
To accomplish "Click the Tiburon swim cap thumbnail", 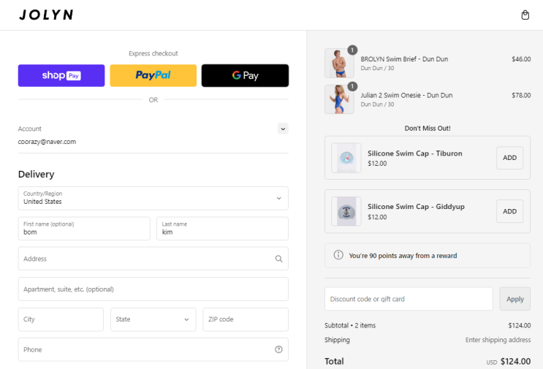I will tap(346, 158).
